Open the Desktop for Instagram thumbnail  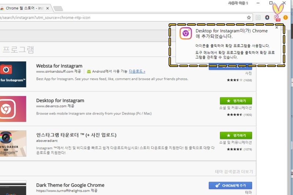[13, 109]
